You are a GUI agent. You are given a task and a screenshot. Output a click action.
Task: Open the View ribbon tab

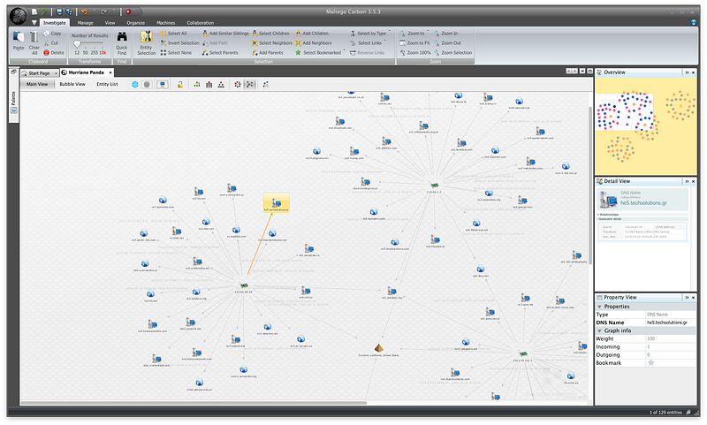click(x=110, y=23)
